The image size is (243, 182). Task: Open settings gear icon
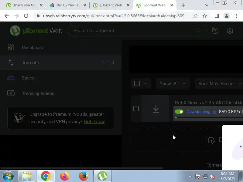point(230,31)
